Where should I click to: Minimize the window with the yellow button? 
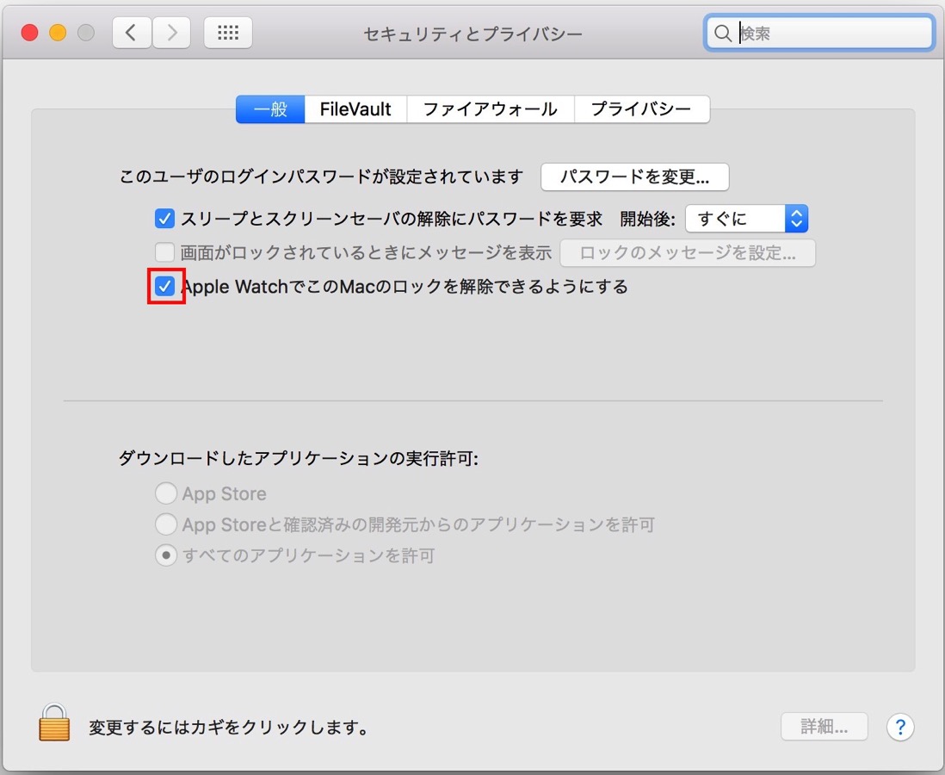tap(58, 33)
